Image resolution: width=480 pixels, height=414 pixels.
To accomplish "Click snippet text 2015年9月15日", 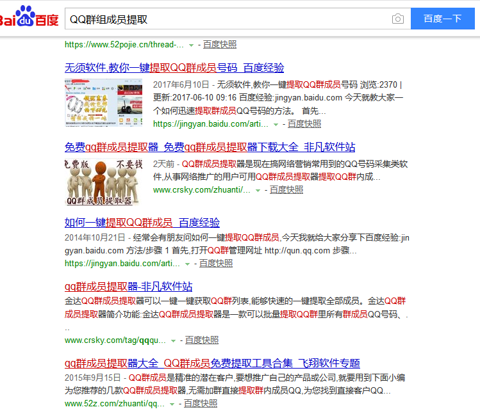I will [92, 378].
